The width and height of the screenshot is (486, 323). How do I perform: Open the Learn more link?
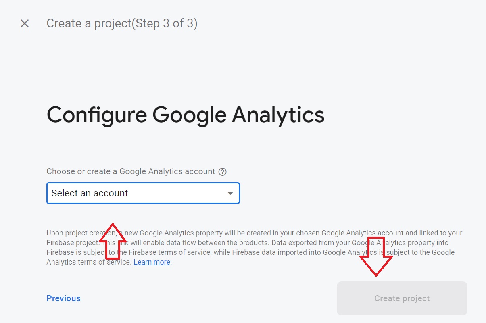point(152,262)
